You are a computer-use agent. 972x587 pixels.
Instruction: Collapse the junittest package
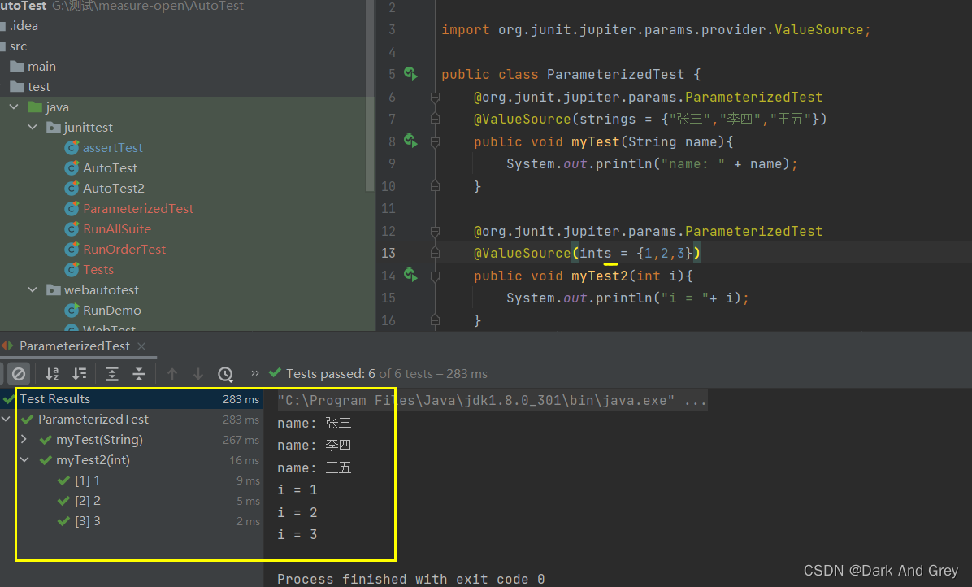coord(33,127)
